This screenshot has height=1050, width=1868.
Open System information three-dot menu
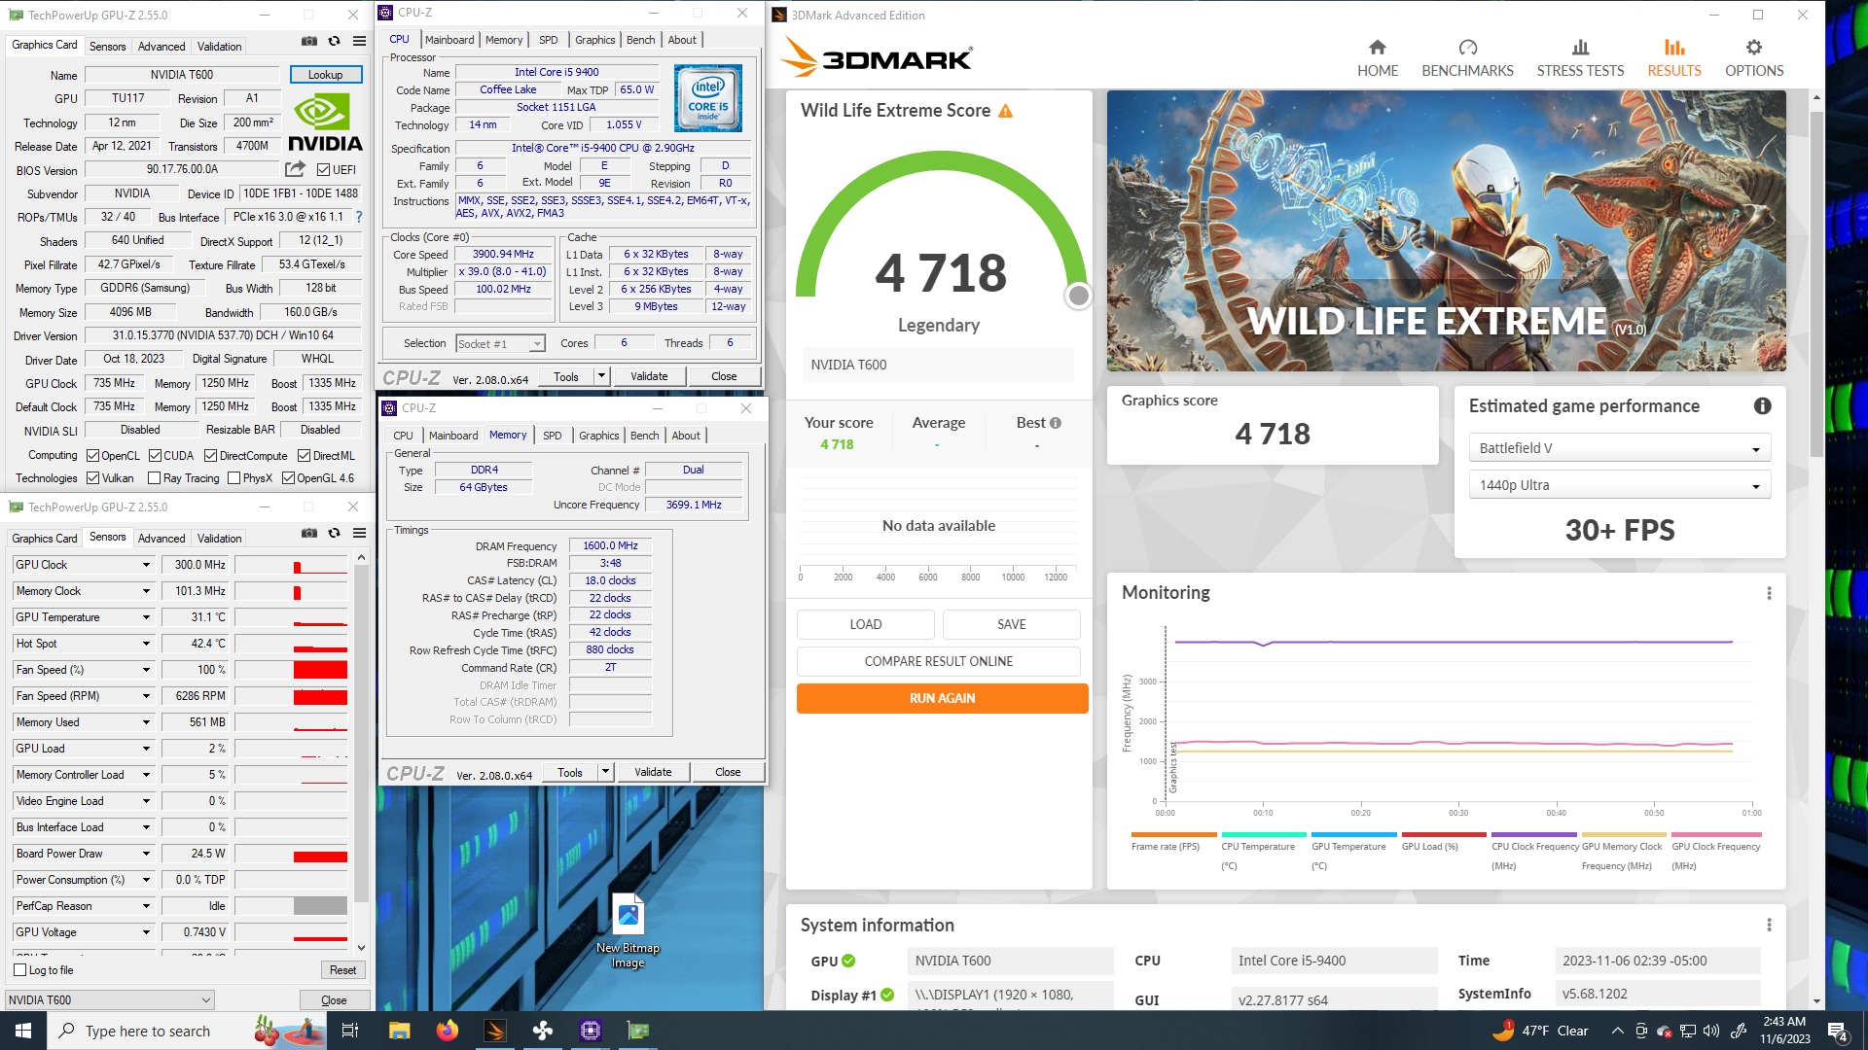(x=1769, y=926)
